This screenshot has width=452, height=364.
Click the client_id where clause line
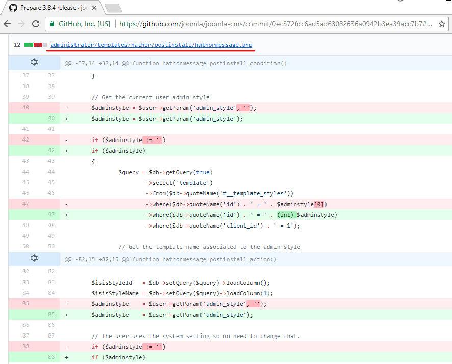click(223, 226)
